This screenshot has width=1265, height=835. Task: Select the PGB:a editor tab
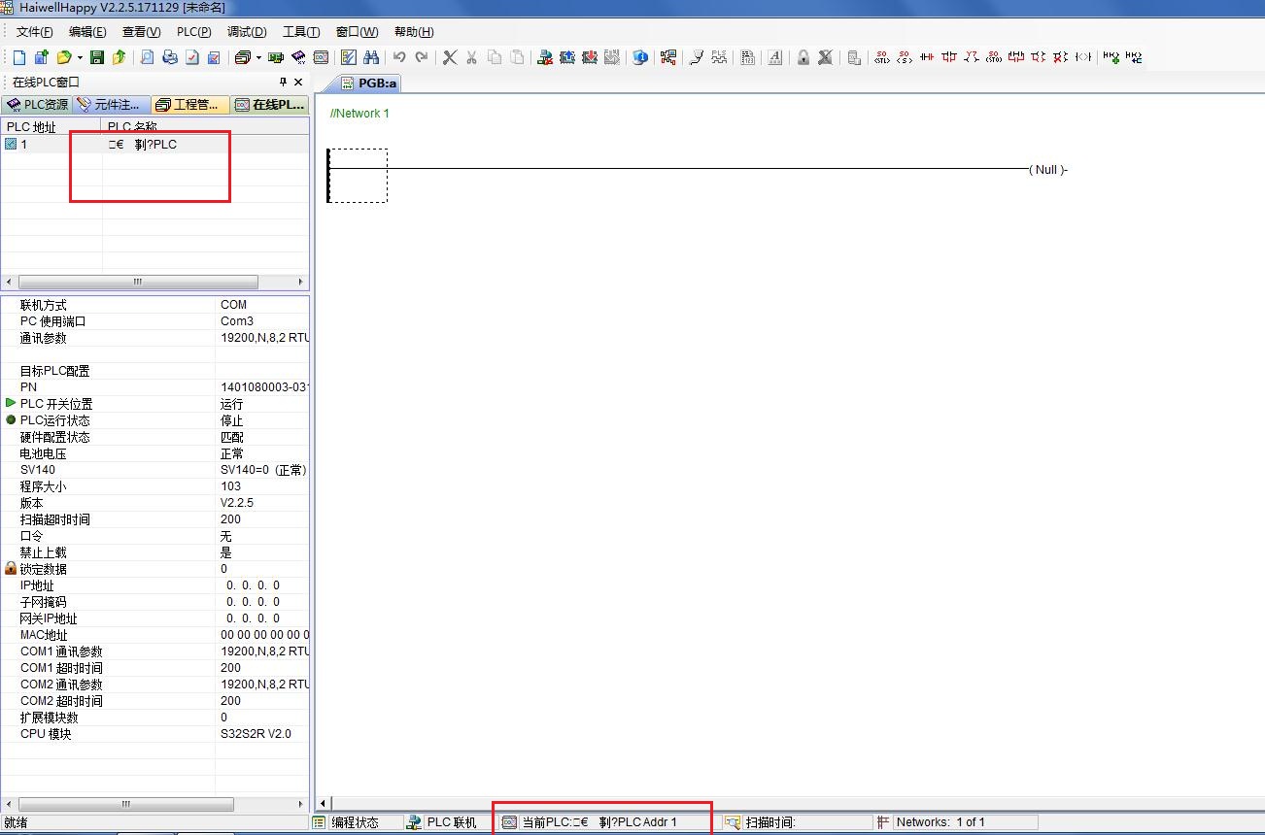click(x=369, y=83)
